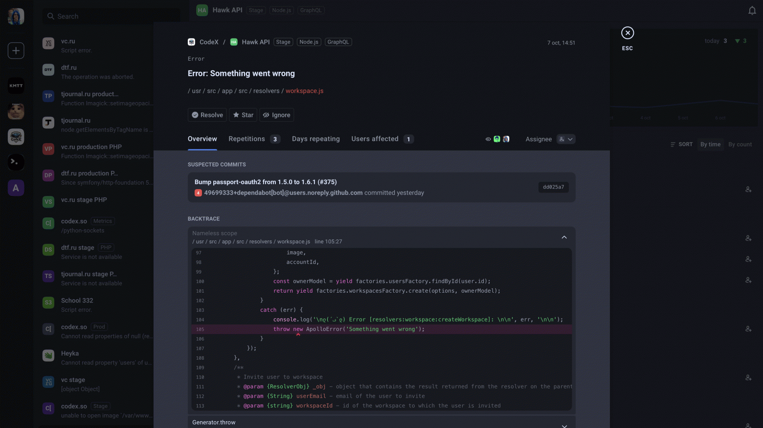The image size is (763, 428).
Task: Click the dd025a7 commit hash
Action: click(554, 187)
